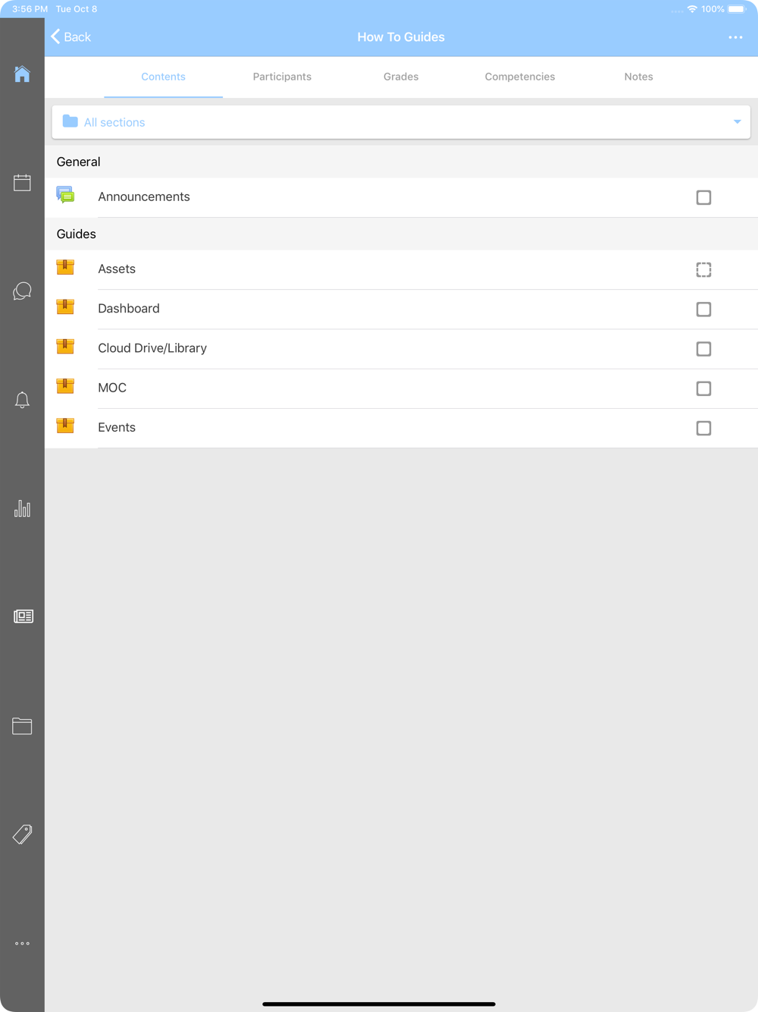This screenshot has width=758, height=1012.
Task: Tick the Announcements completion checkbox
Action: point(703,197)
